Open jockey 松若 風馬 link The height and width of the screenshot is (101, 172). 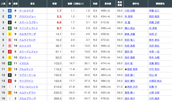coord(130,46)
